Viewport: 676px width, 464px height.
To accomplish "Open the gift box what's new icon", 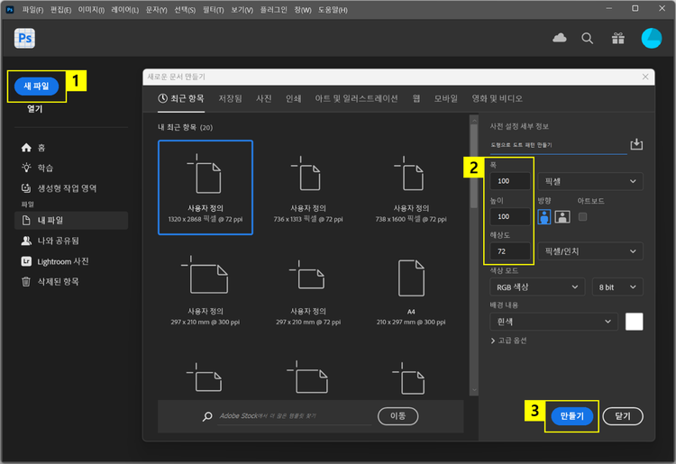I will (x=617, y=39).
